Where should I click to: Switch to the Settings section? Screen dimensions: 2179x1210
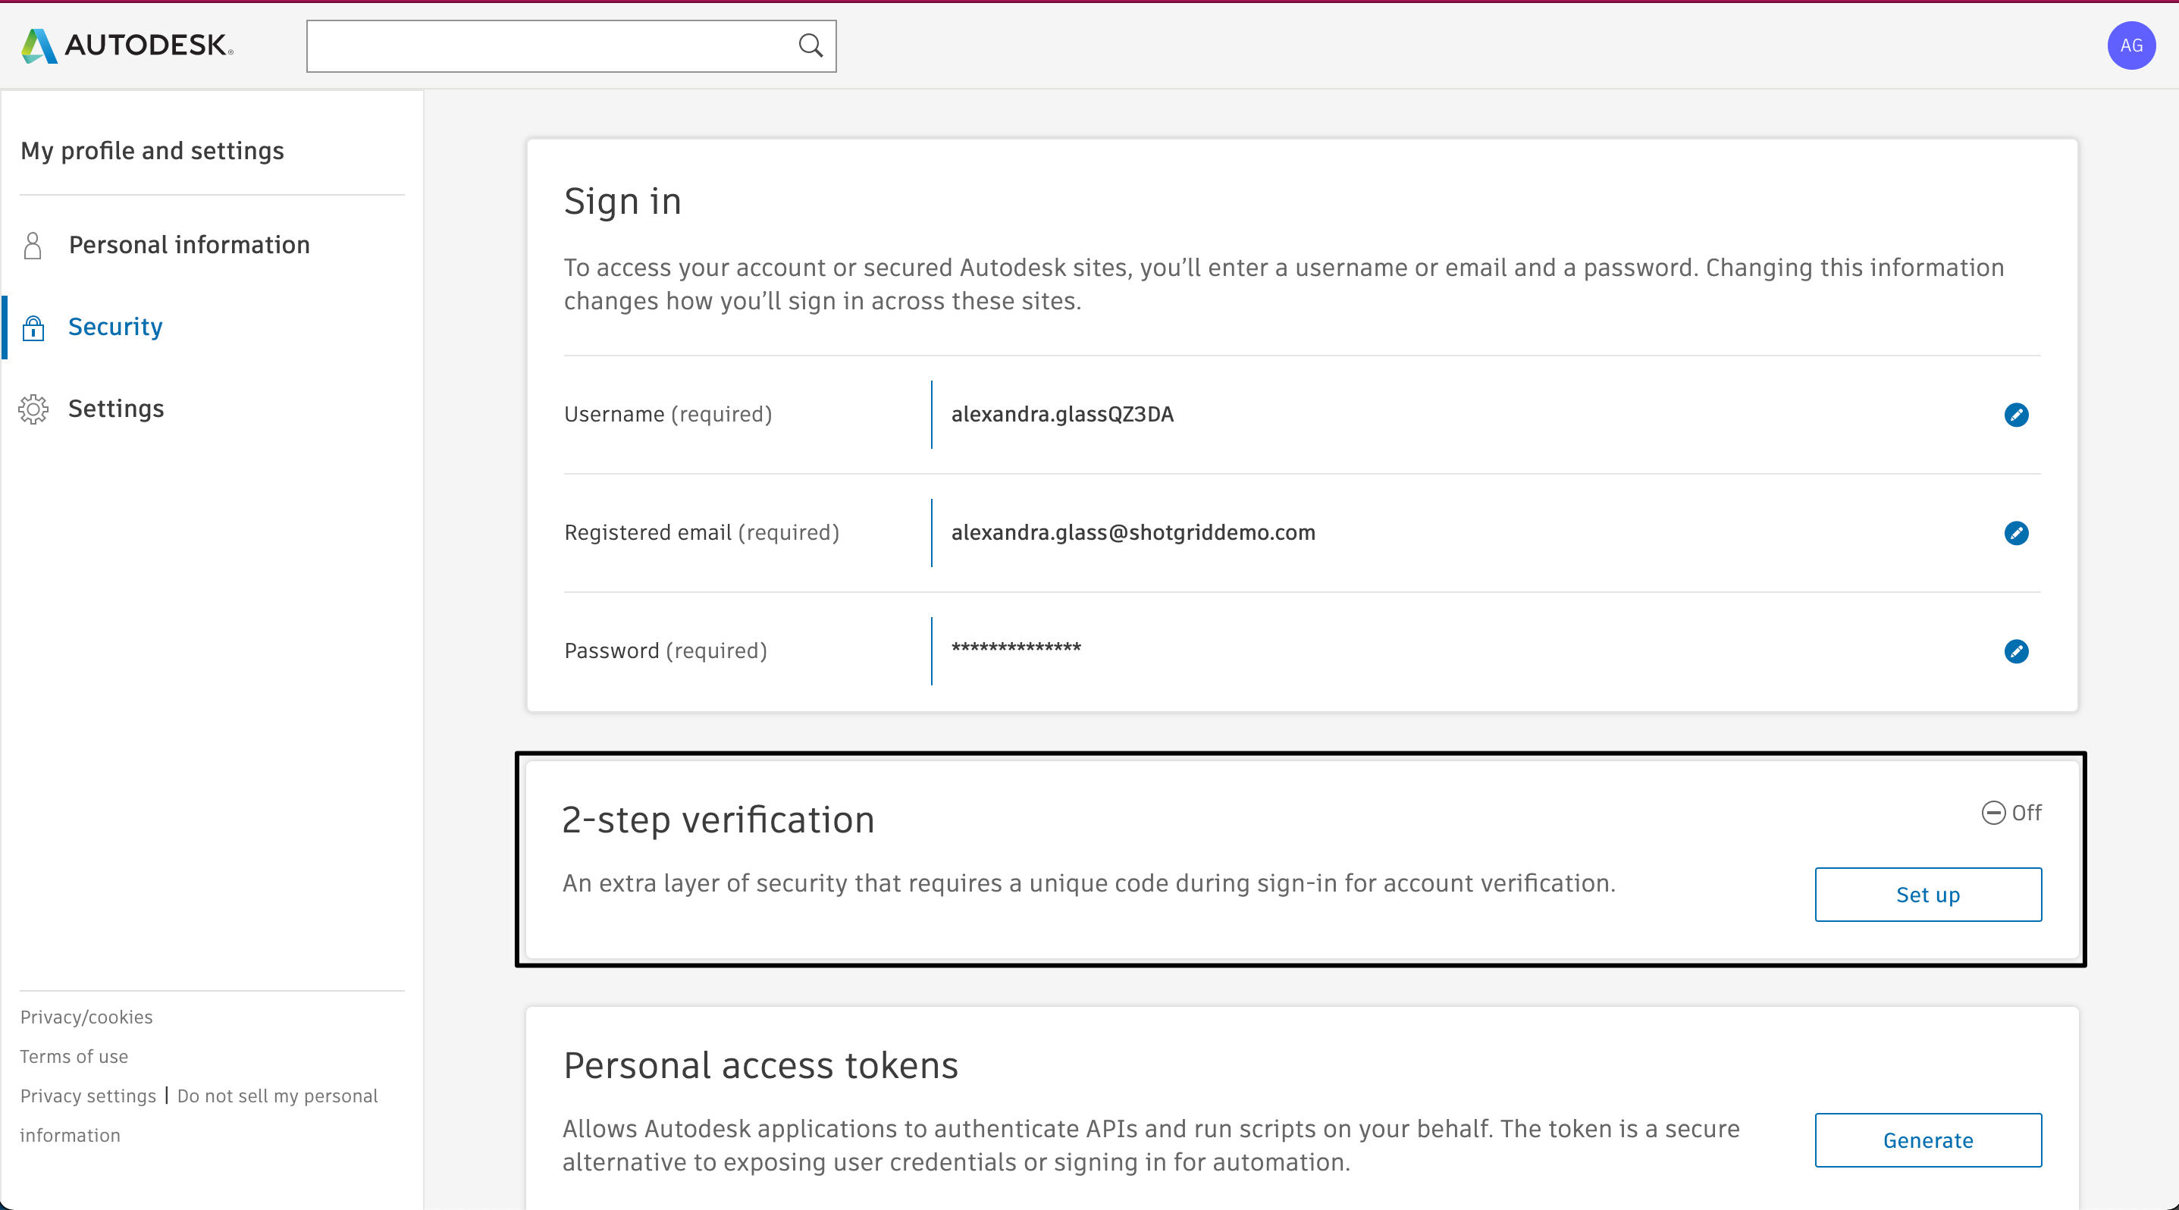[x=117, y=409]
